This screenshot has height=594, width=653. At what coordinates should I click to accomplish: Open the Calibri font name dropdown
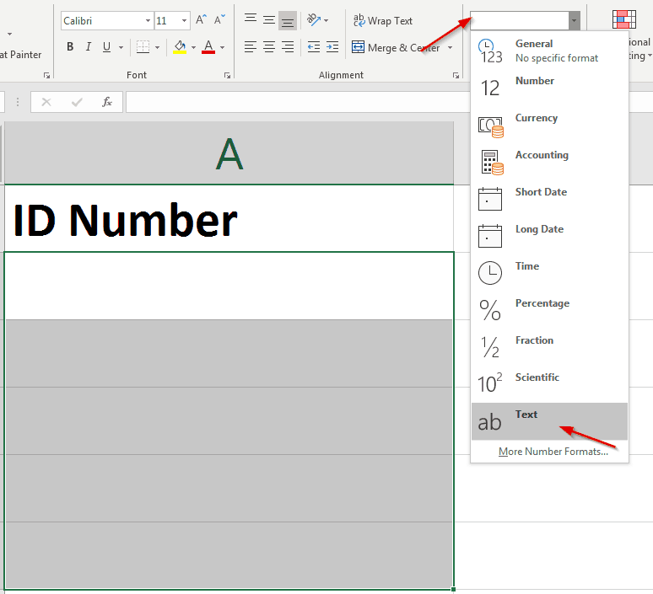[148, 21]
